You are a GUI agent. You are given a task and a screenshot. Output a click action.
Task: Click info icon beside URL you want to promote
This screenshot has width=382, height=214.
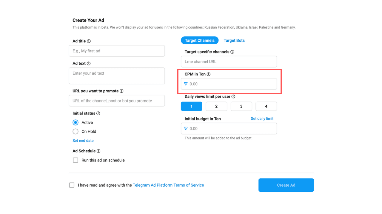[121, 91]
